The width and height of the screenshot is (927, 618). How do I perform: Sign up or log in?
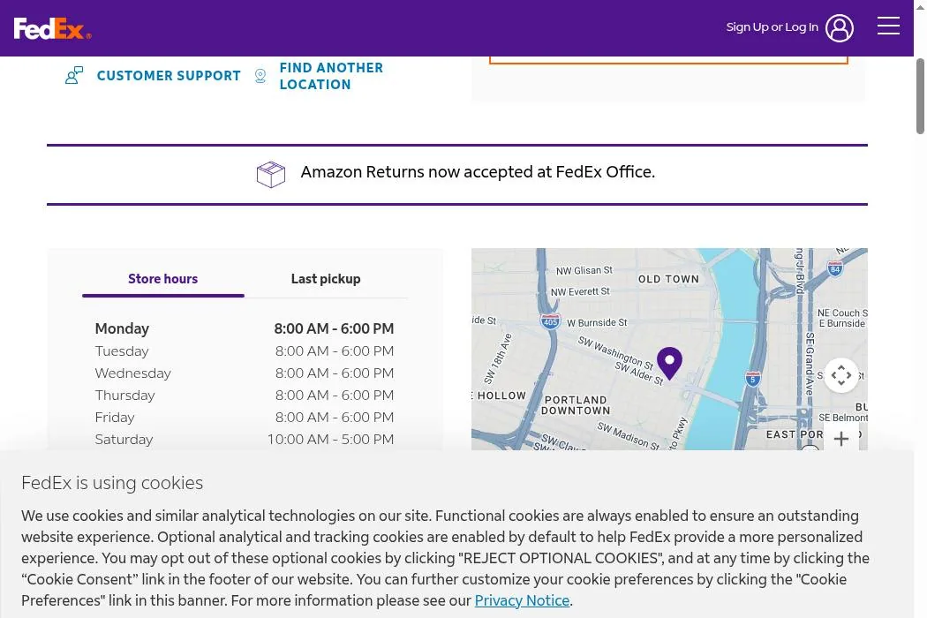[x=772, y=27]
